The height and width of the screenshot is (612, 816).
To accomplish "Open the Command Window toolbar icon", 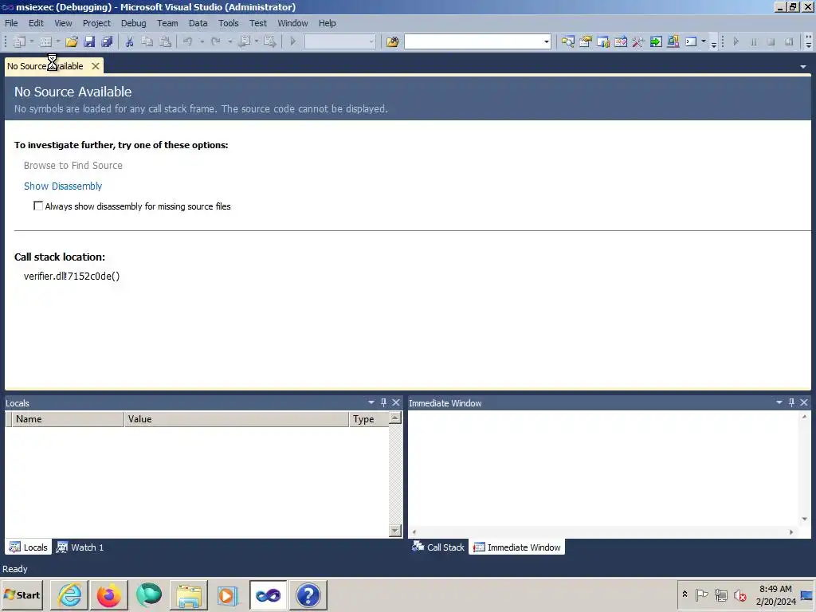I will [691, 41].
